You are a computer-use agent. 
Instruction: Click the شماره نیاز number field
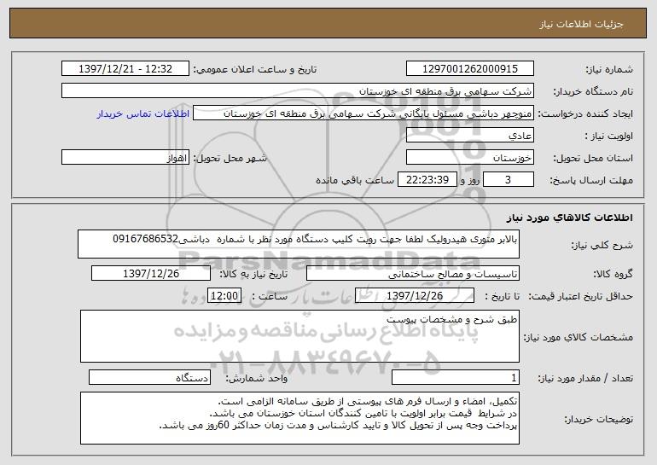[469, 69]
